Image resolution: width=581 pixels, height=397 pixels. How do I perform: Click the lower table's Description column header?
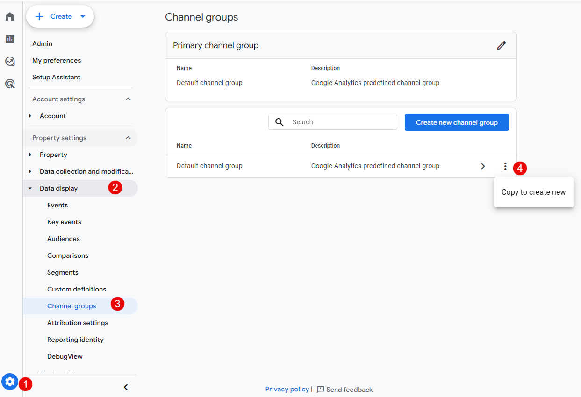[x=325, y=146]
